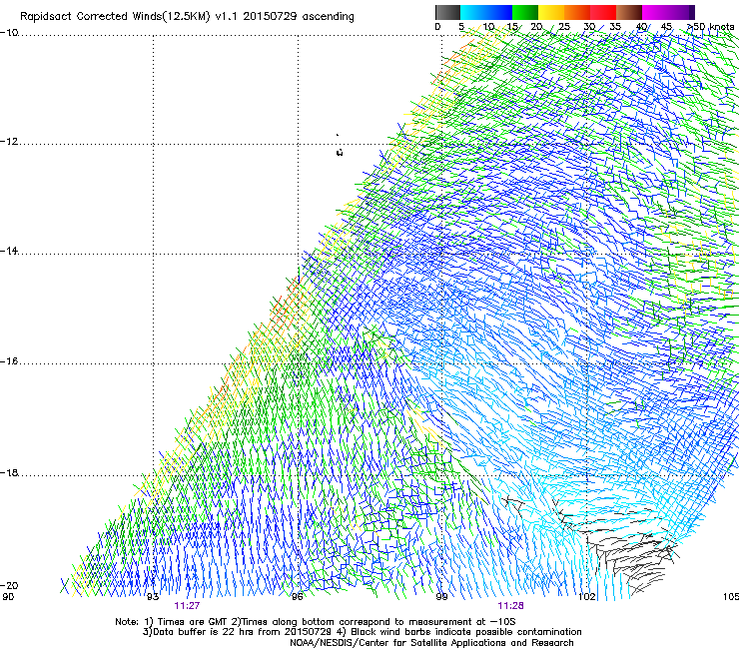739x649 pixels.
Task: Click the orange 25-30 knots legend swatch
Action: pos(577,12)
